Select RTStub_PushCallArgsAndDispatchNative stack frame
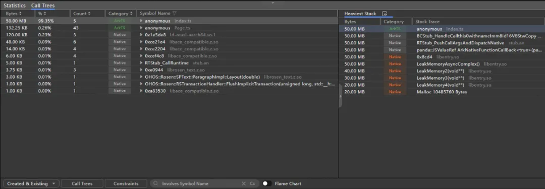The image size is (545, 189). click(471, 43)
